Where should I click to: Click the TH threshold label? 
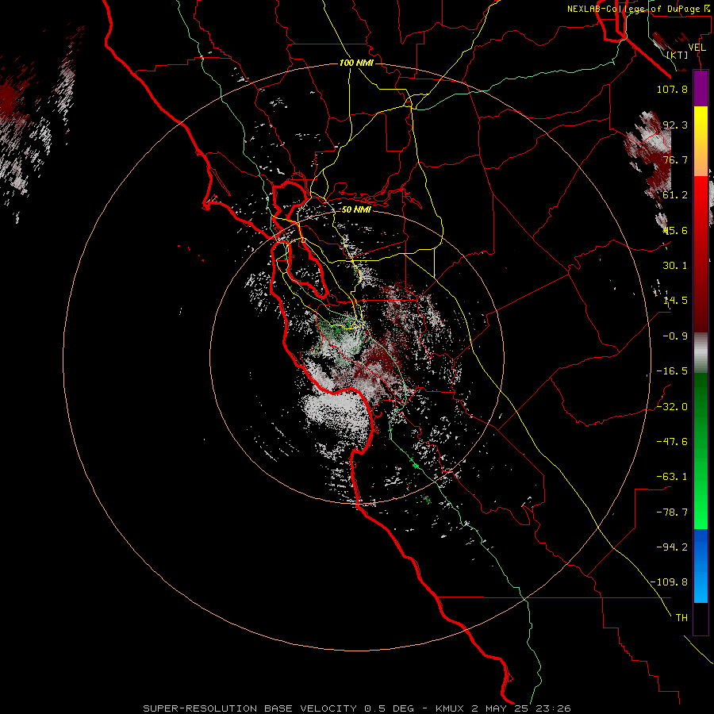pos(681,617)
